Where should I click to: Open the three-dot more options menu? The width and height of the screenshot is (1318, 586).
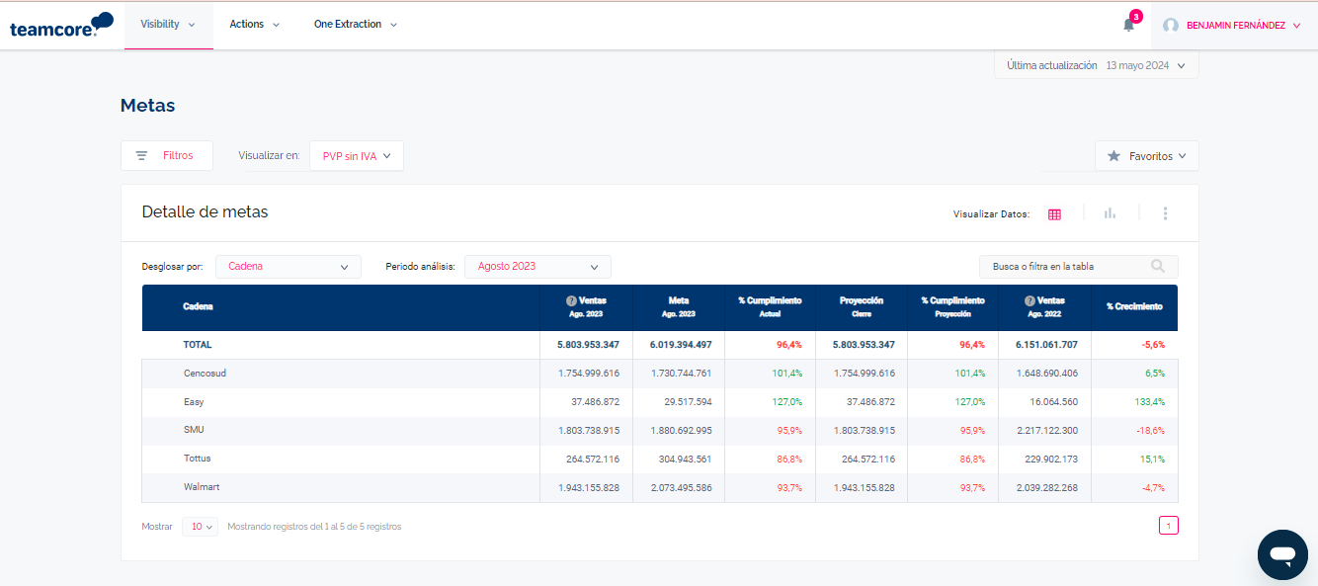pos(1166,213)
